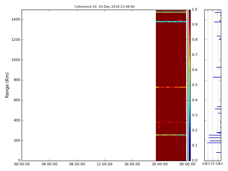Click the colorbar label 0.6

pos(195,70)
